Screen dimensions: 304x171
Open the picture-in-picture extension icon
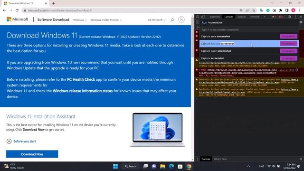click(x=274, y=10)
